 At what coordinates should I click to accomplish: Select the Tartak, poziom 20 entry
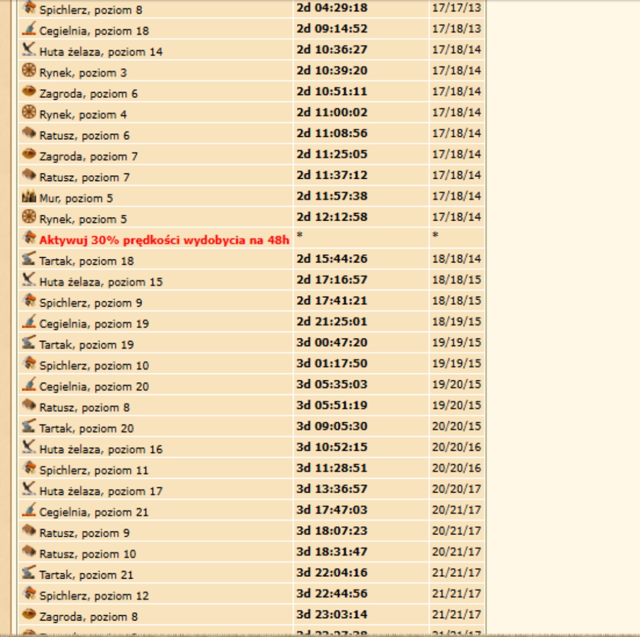point(86,428)
